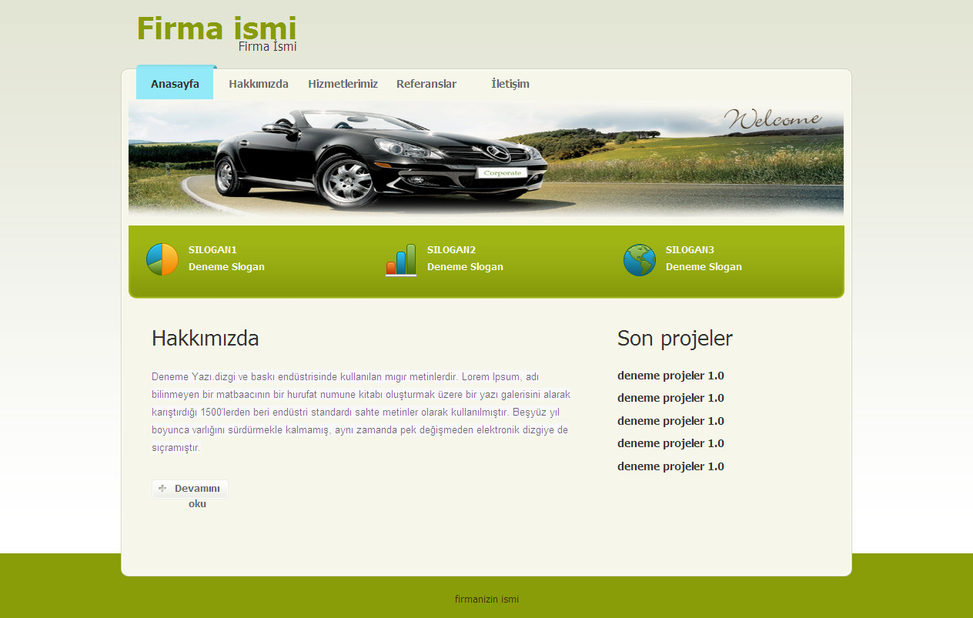Viewport: 973px width, 618px height.
Task: Click the plus icon on Devamını oku
Action: pos(162,488)
